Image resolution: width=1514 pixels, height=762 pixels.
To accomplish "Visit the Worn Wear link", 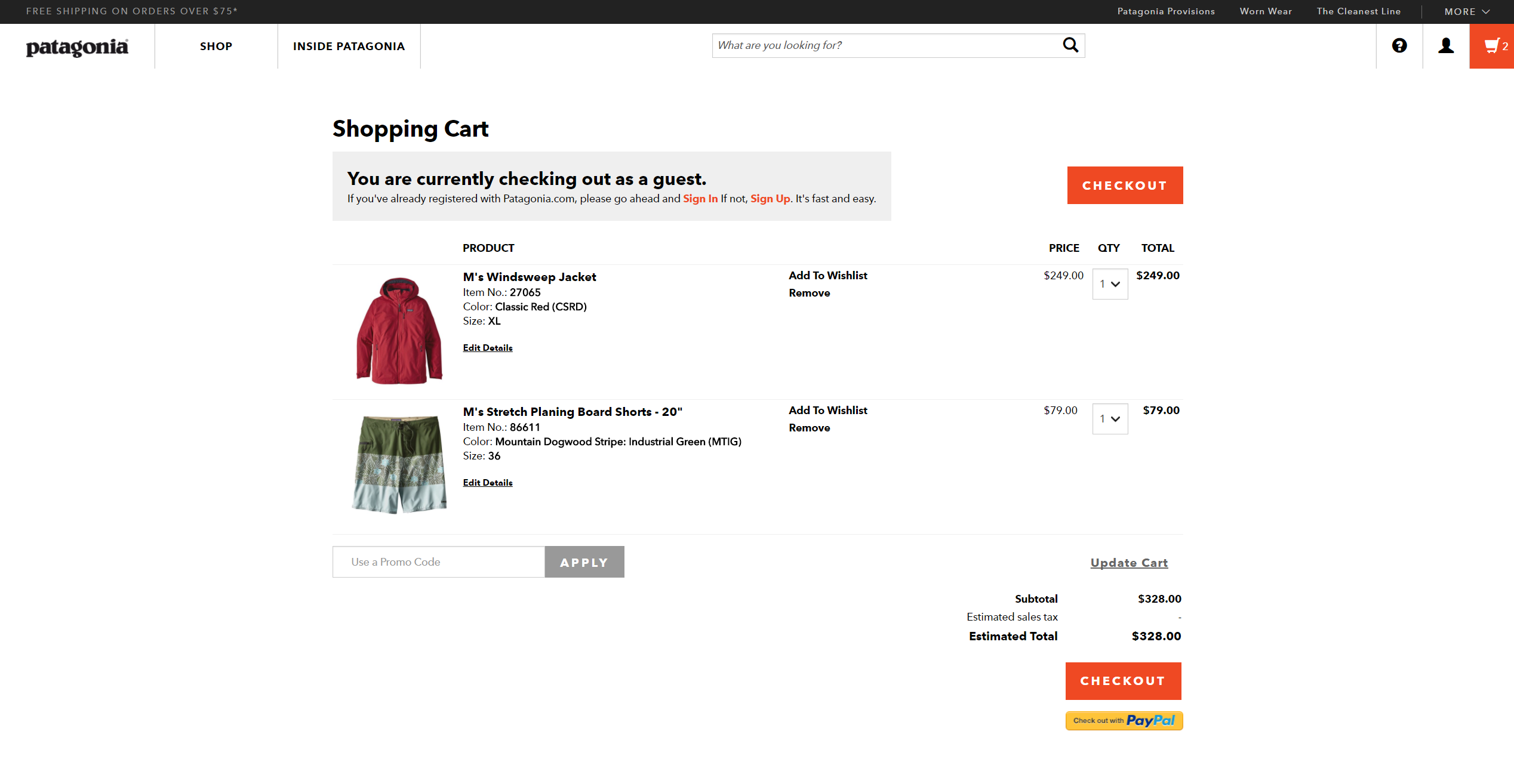I will pyautogui.click(x=1266, y=11).
